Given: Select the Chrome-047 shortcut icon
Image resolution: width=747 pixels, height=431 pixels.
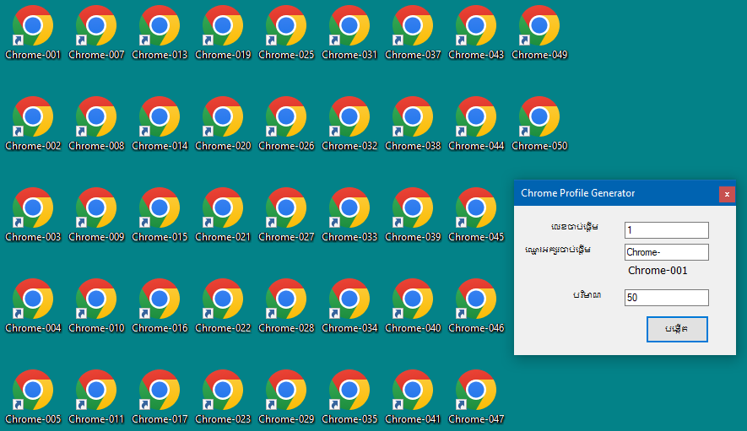Looking at the screenshot, I should pyautogui.click(x=476, y=396).
